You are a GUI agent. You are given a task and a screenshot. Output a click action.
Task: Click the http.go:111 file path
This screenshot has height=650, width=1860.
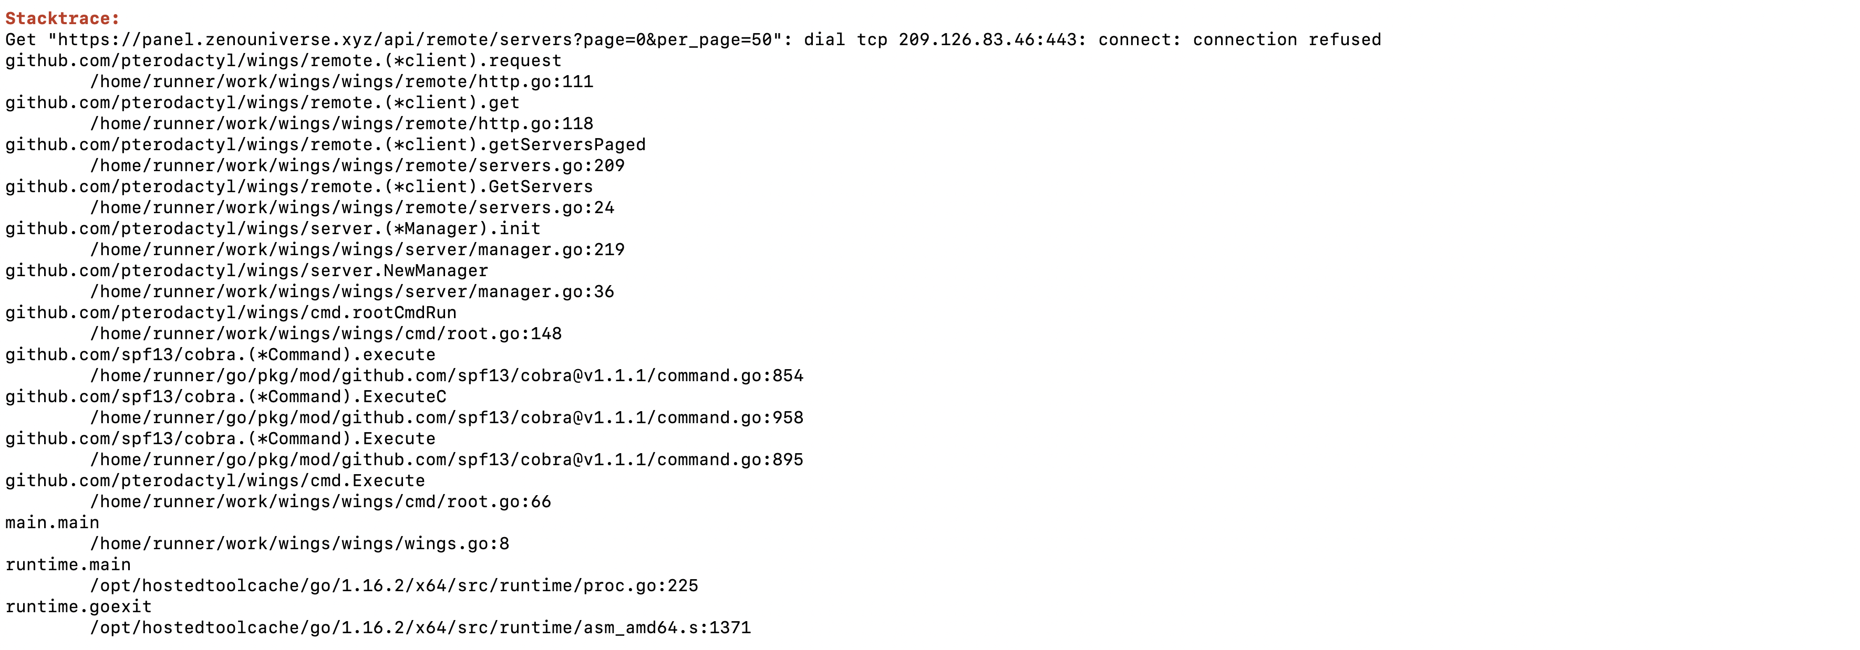pyautogui.click(x=342, y=81)
